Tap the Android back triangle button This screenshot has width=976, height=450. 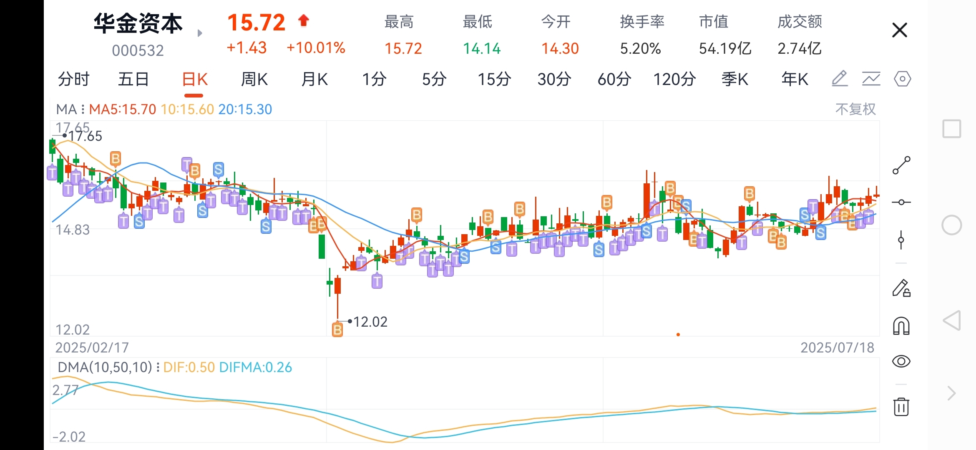click(951, 320)
